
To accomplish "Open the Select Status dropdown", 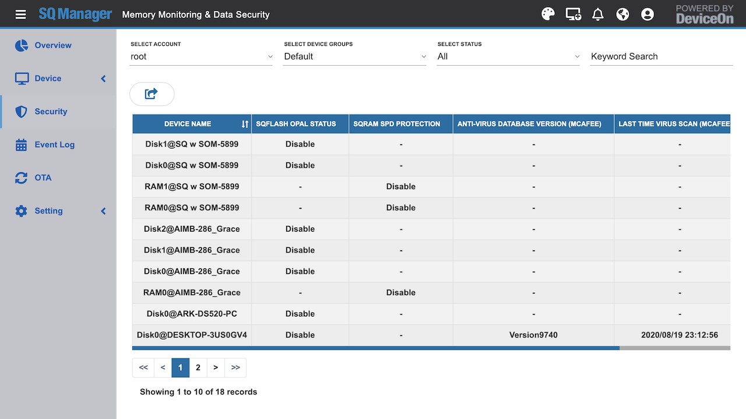I will coord(508,56).
